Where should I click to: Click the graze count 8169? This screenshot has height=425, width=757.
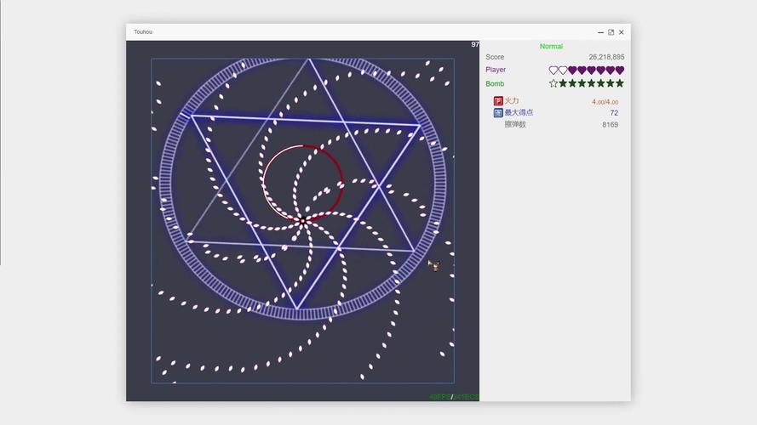[611, 124]
